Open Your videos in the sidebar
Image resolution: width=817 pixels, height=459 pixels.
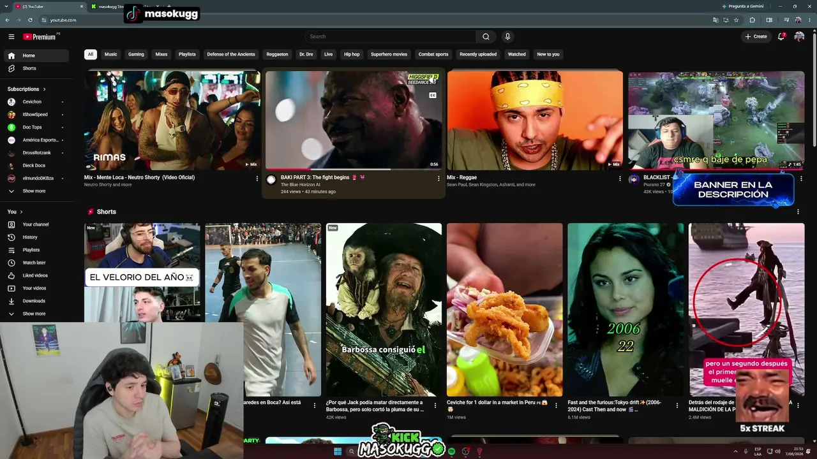tap(36, 288)
